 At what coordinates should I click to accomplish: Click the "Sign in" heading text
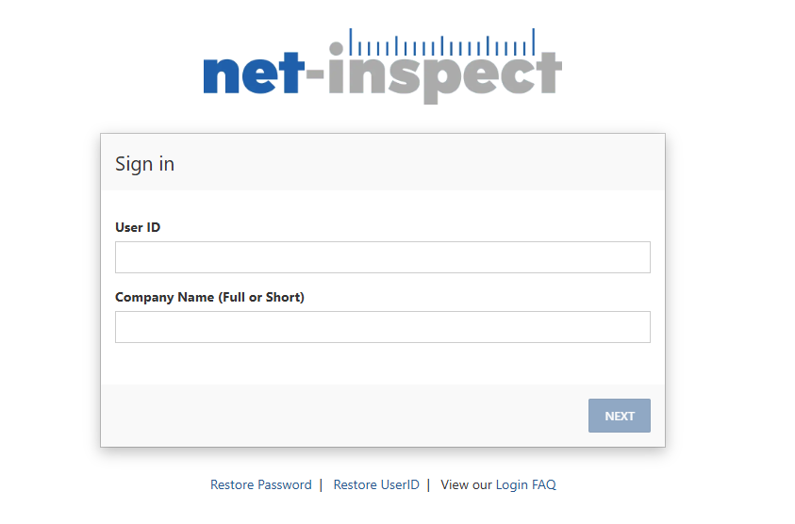point(144,163)
